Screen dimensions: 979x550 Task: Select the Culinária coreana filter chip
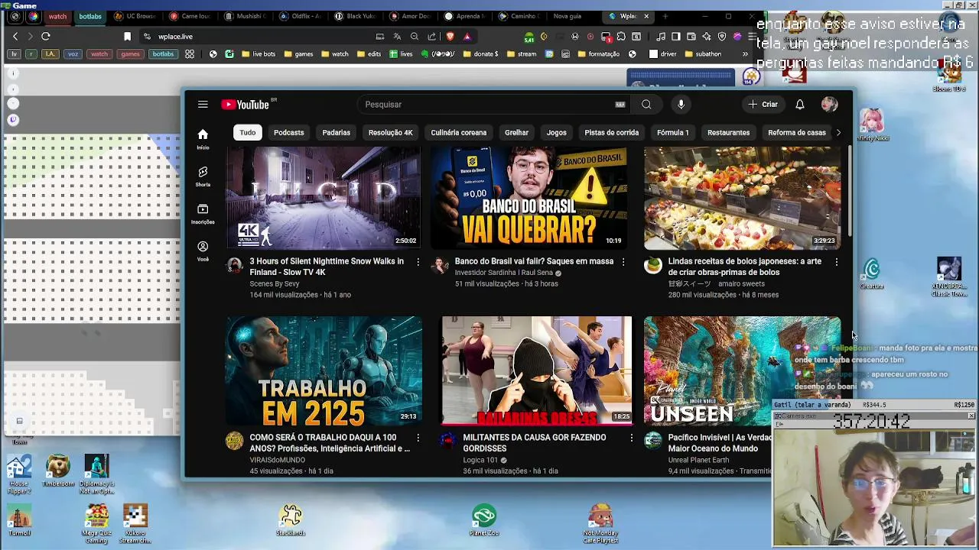coord(459,133)
